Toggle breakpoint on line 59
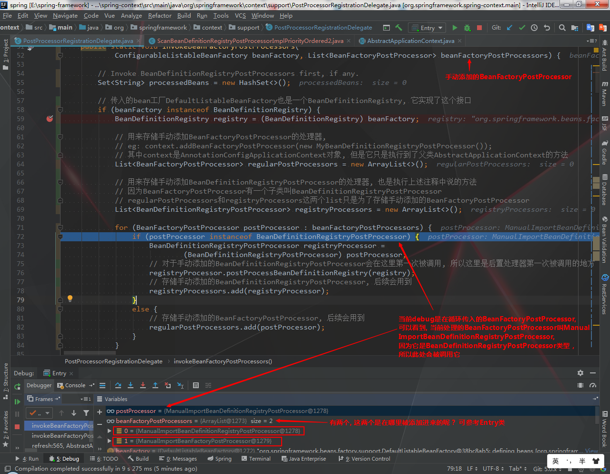Screen dimensions: 610x474 coord(50,119)
